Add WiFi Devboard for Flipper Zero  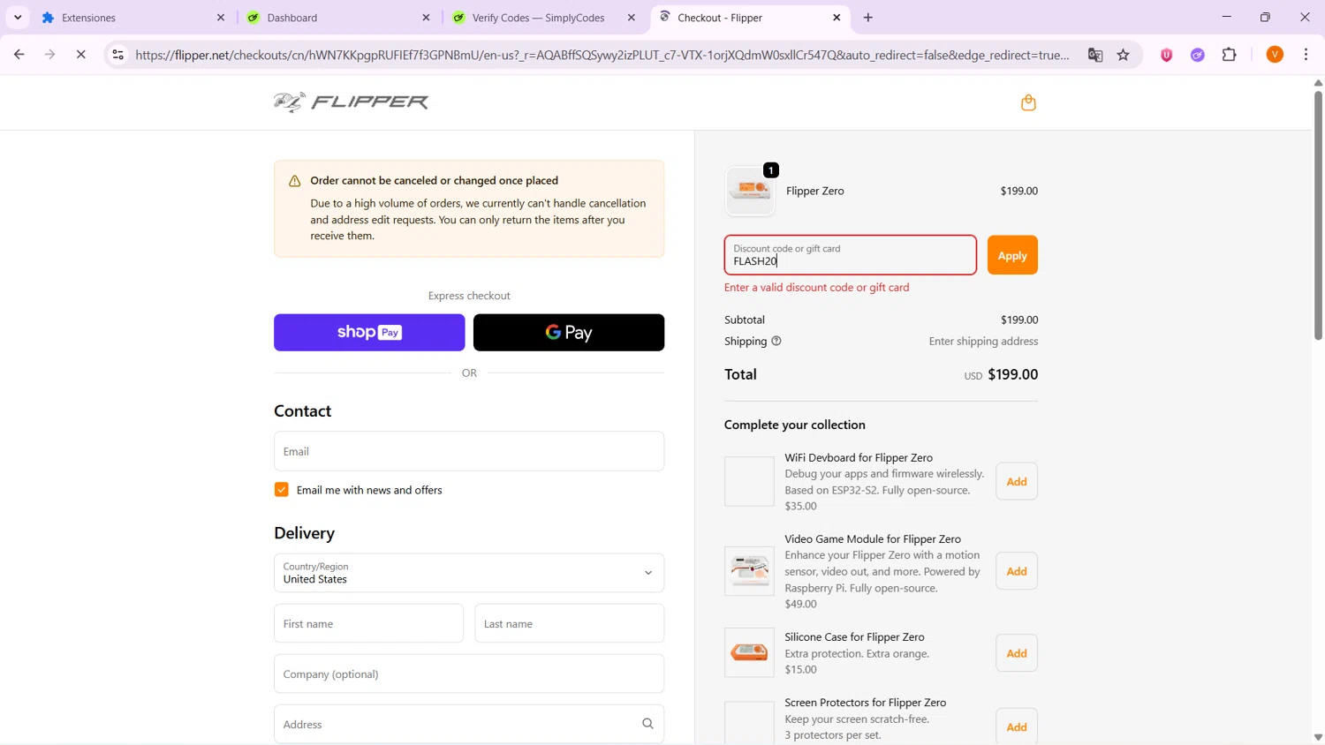coord(1017,481)
